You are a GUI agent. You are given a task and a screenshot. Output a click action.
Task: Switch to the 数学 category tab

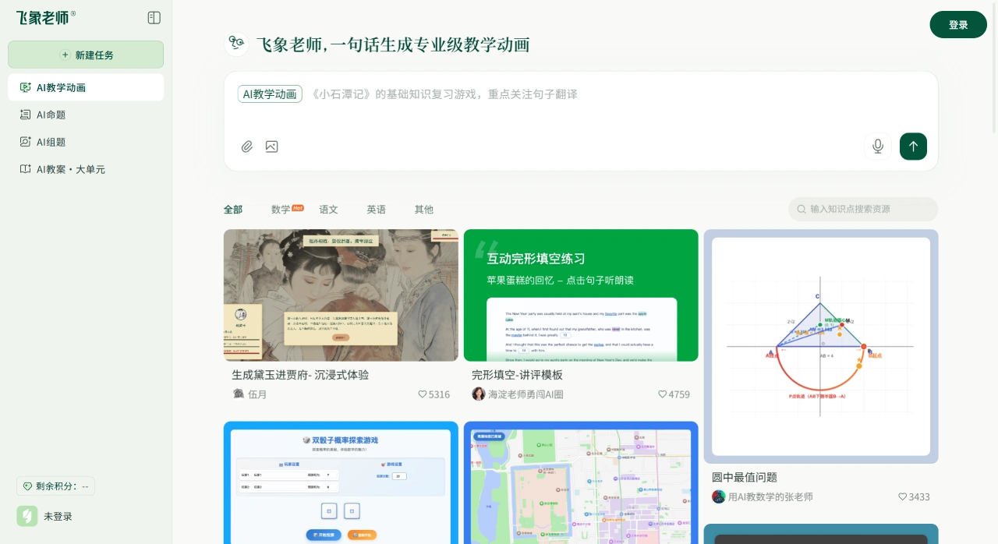pyautogui.click(x=278, y=209)
